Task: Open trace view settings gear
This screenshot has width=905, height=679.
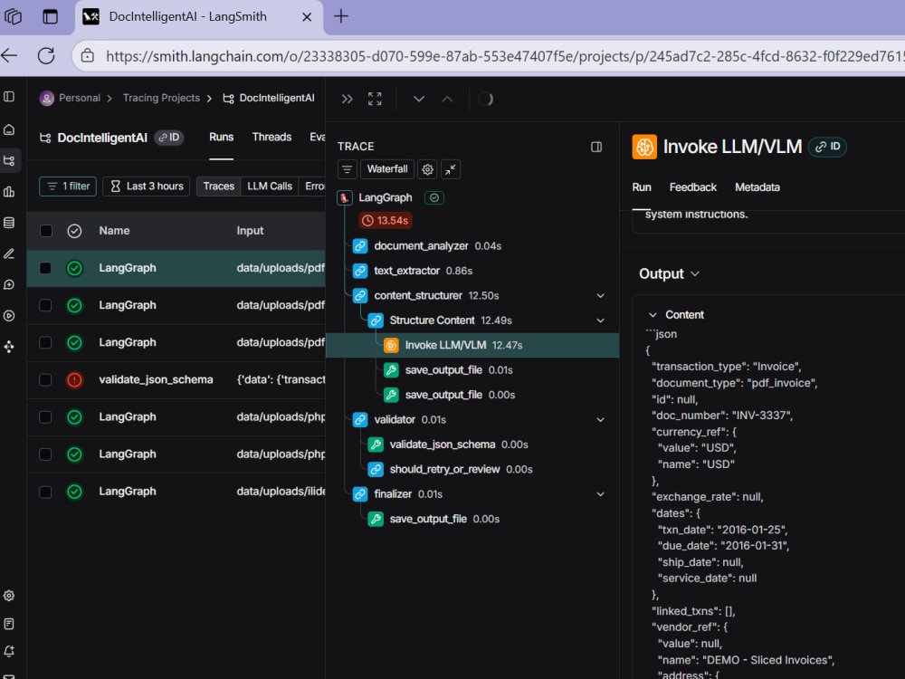Action: (x=428, y=170)
